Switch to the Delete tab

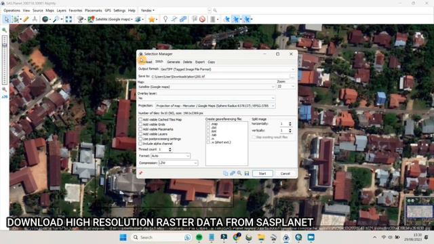(x=187, y=62)
